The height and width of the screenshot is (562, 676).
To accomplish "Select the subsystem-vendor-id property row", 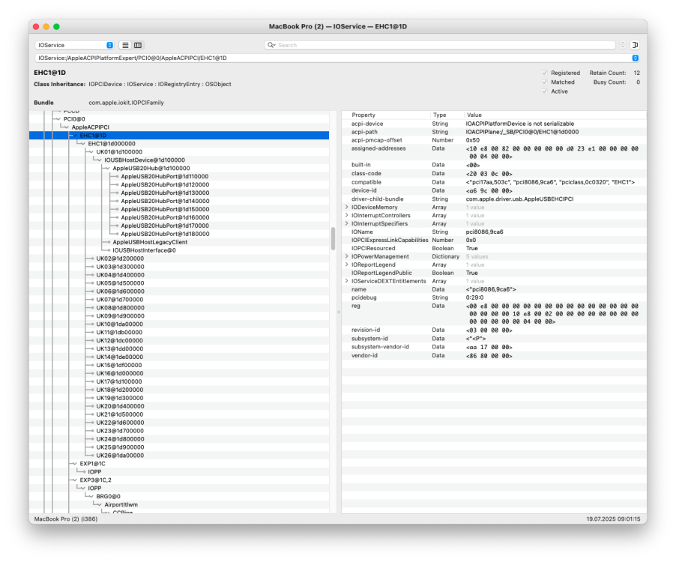I will click(x=495, y=347).
